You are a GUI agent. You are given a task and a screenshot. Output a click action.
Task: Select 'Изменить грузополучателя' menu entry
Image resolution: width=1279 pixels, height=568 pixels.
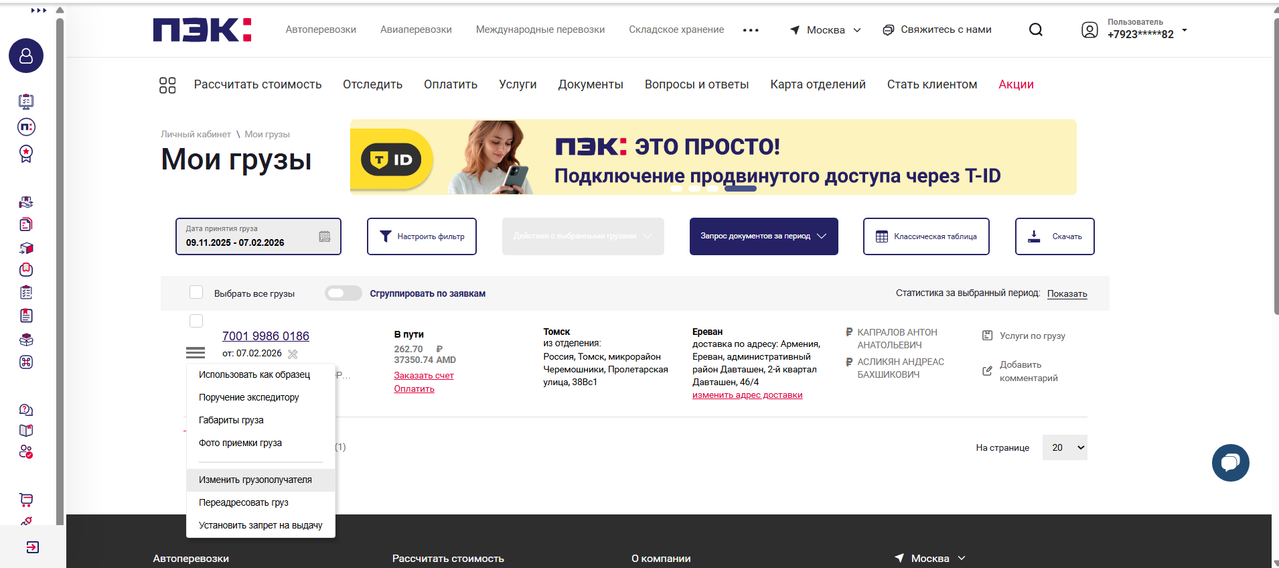260,480
